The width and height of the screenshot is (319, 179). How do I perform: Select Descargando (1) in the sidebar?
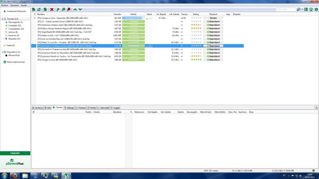tap(16, 22)
